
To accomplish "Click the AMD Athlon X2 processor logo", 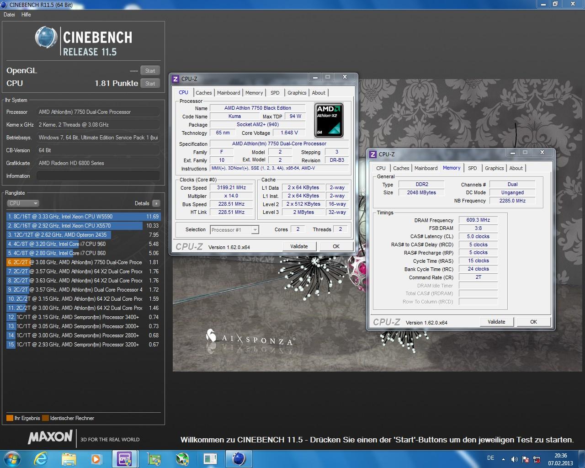I will pos(329,120).
